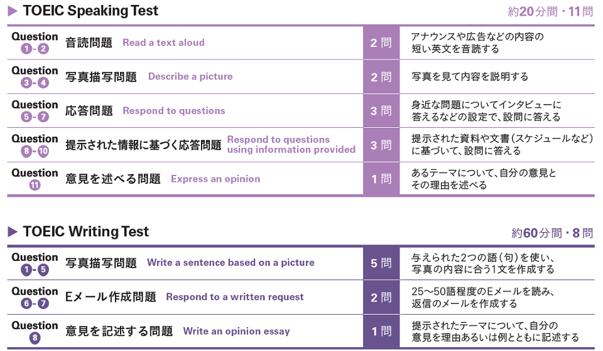This screenshot has width=603, height=351.
Task: Click the light purple '1 問' cell for Question 11
Action: pyautogui.click(x=381, y=179)
